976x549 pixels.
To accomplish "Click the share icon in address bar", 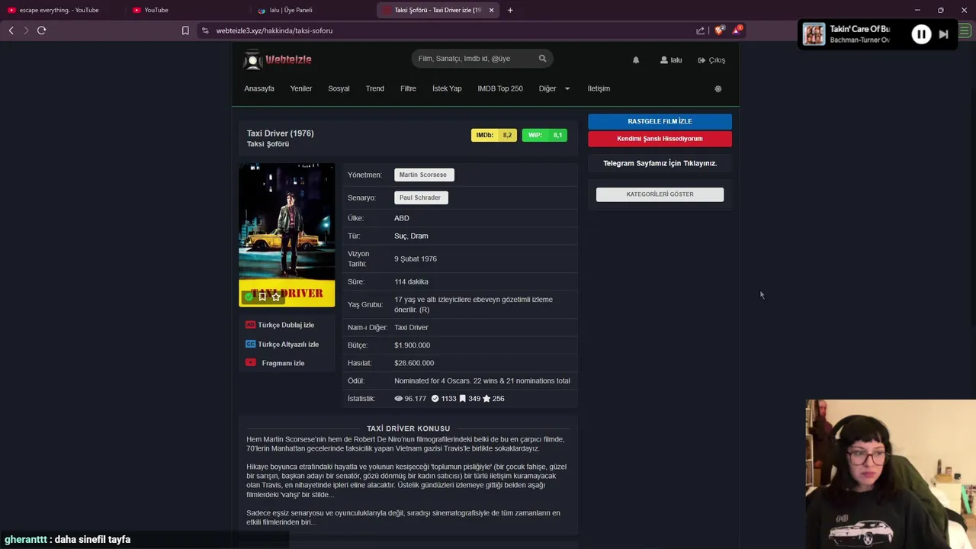I will pos(700,30).
